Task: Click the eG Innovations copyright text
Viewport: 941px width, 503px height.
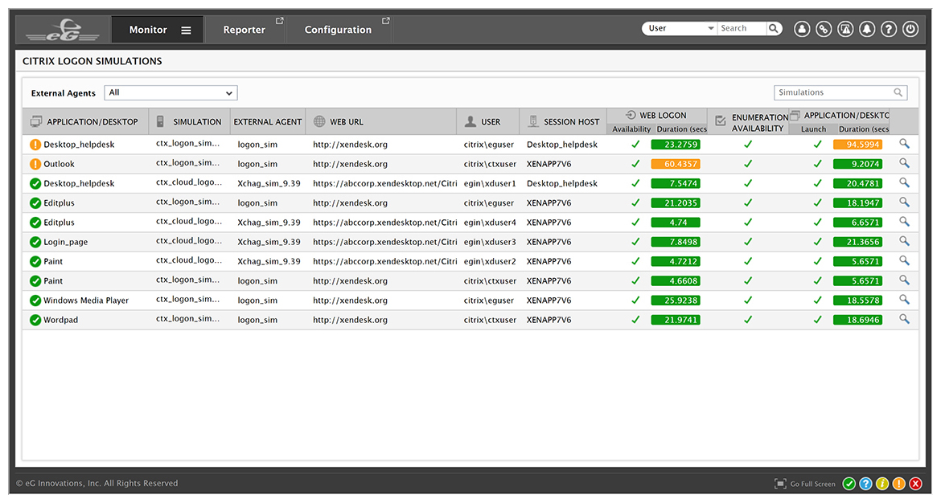Action: click(x=97, y=483)
